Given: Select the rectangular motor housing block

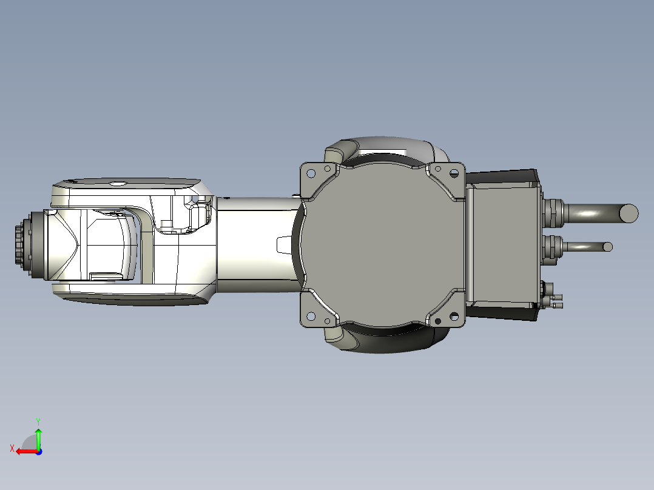Looking at the screenshot, I should click(504, 243).
